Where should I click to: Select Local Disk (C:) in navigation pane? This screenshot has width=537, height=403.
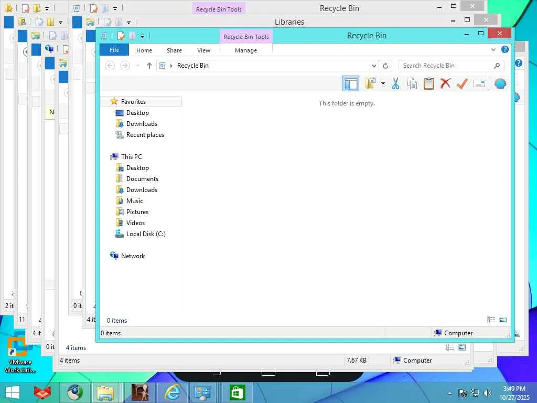tap(146, 234)
